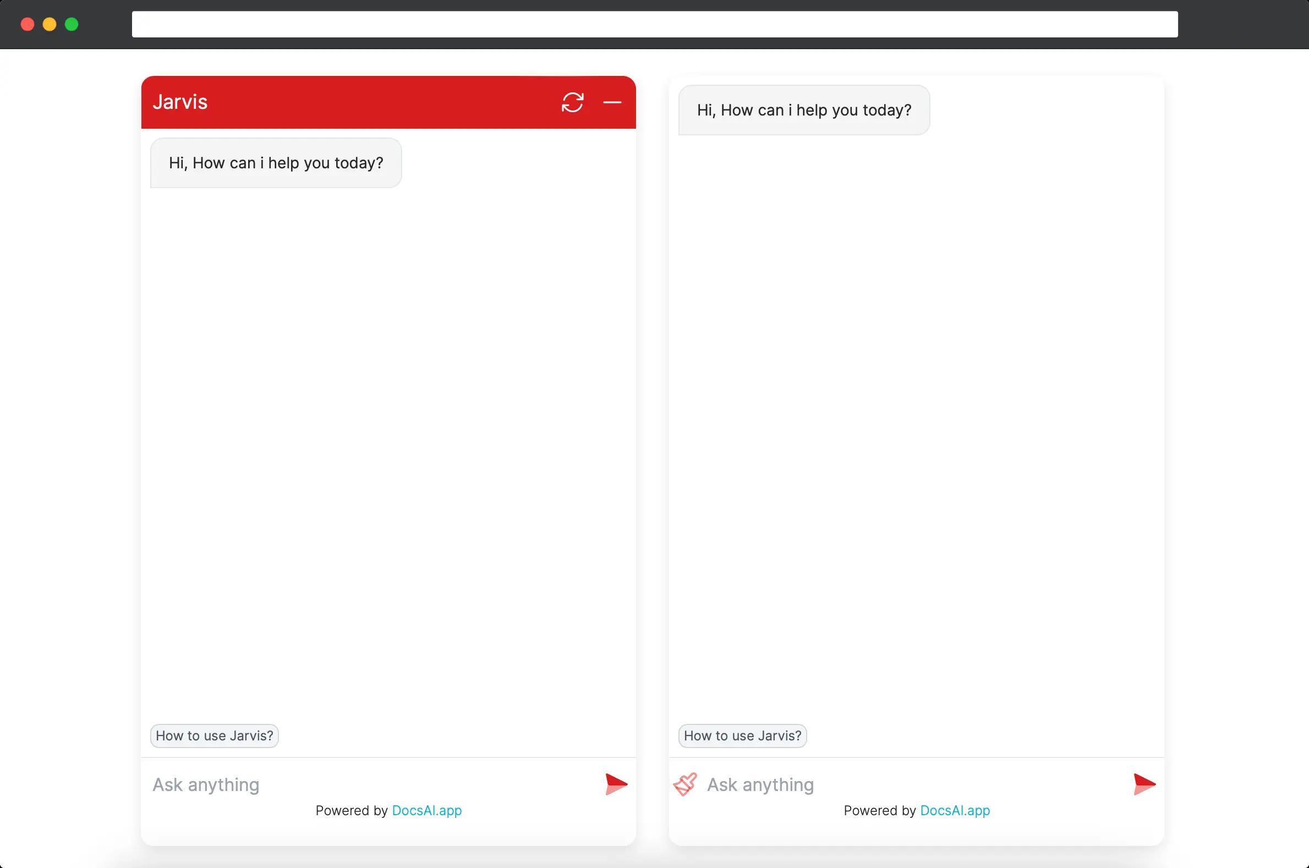Screen dimensions: 1309x868
Task: Click the red close dot of the browser window
Action: [27, 24]
